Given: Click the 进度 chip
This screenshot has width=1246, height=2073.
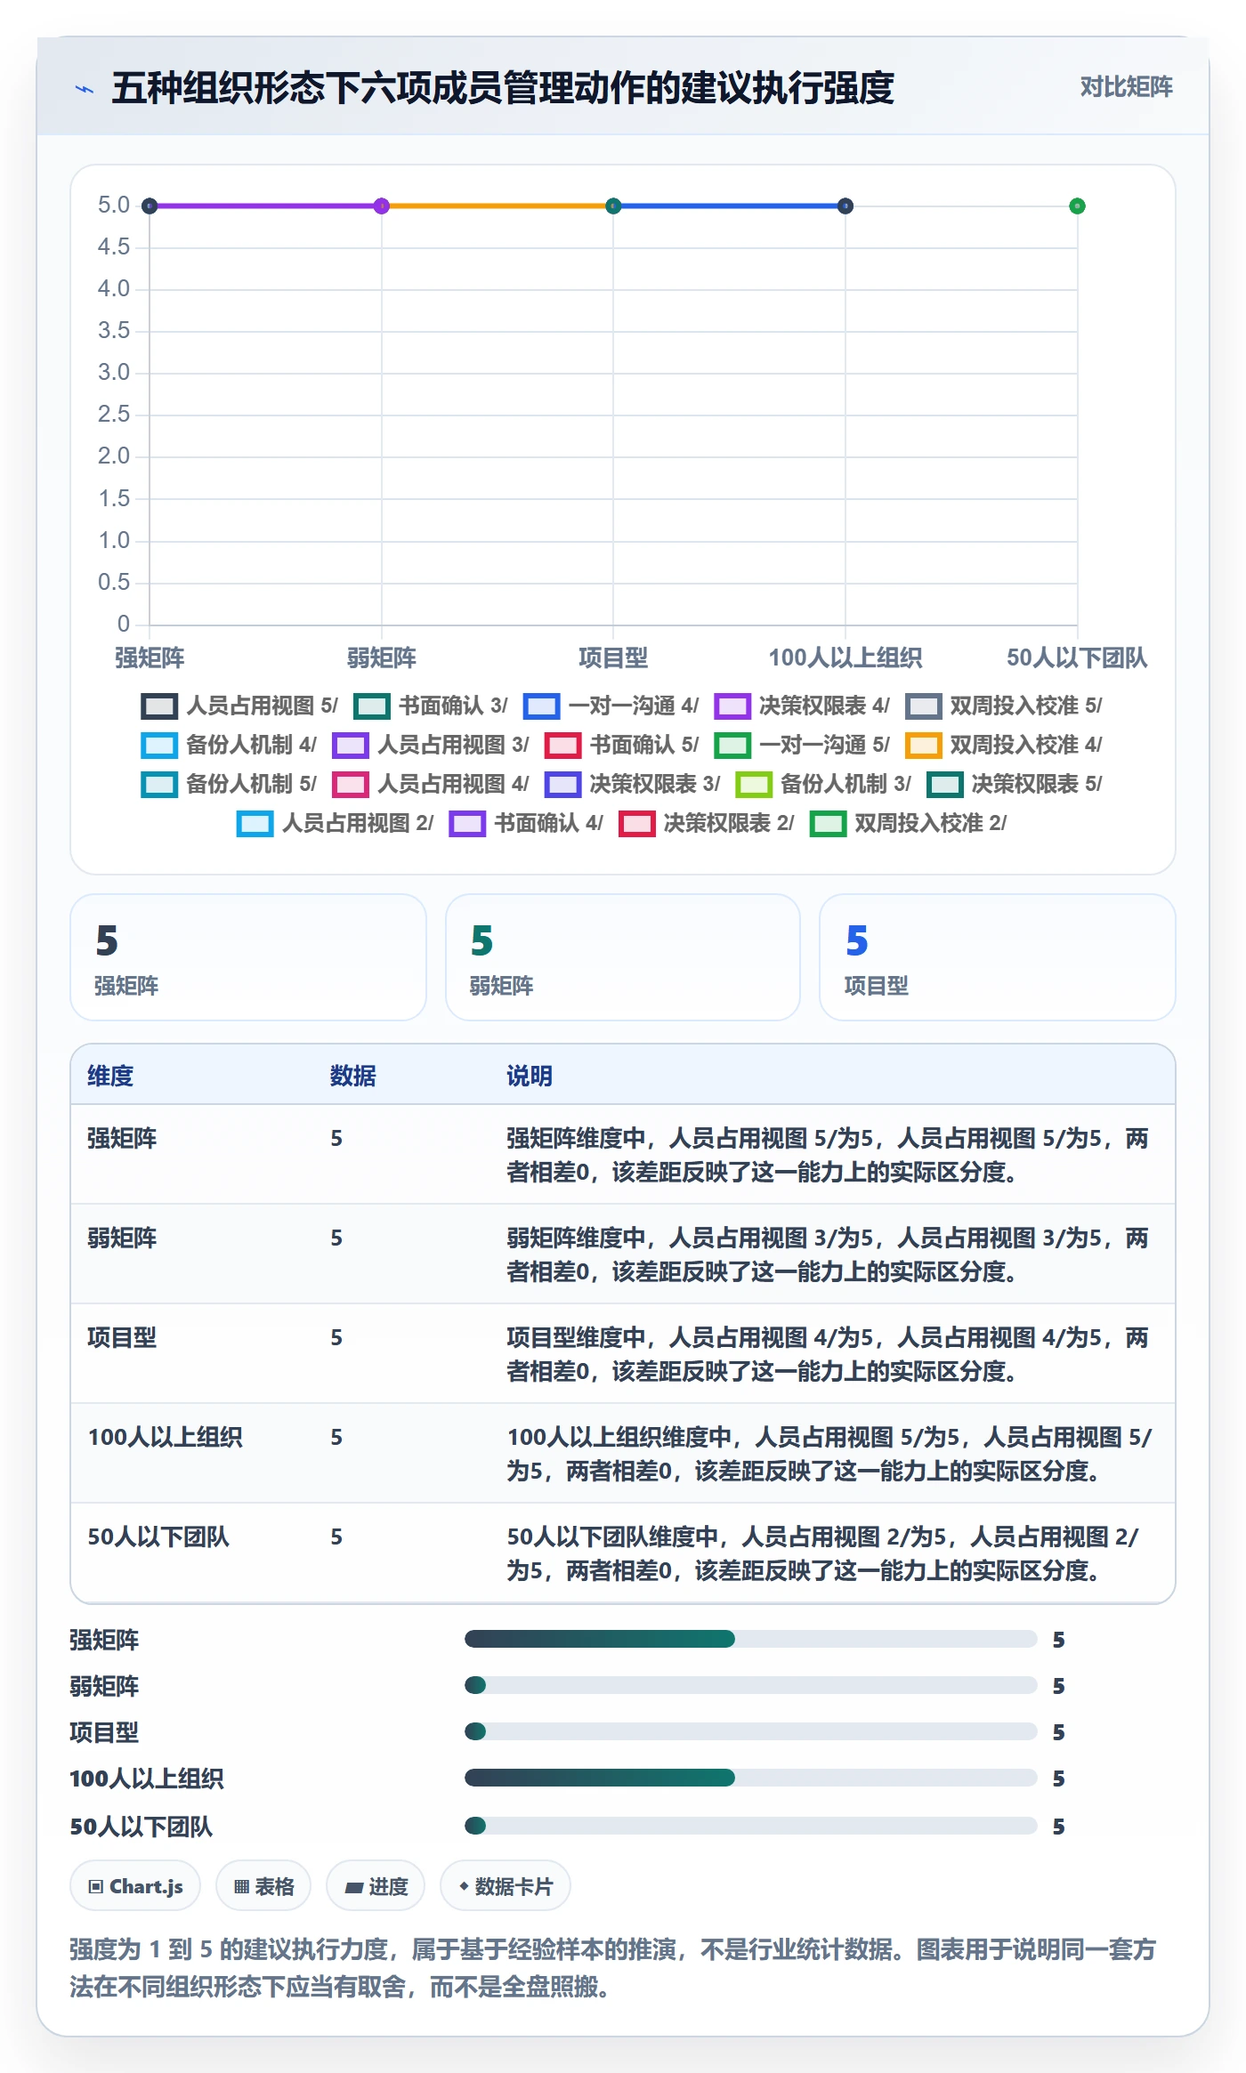Looking at the screenshot, I should (376, 1887).
